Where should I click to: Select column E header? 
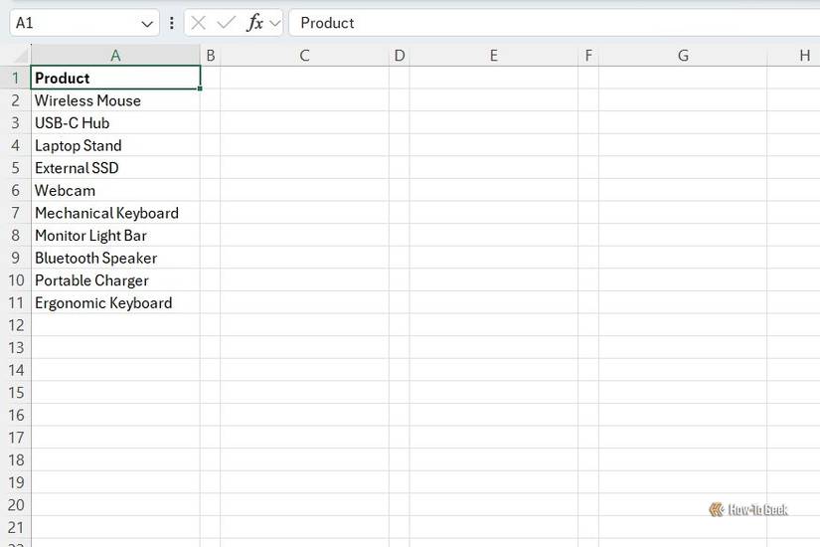click(494, 56)
